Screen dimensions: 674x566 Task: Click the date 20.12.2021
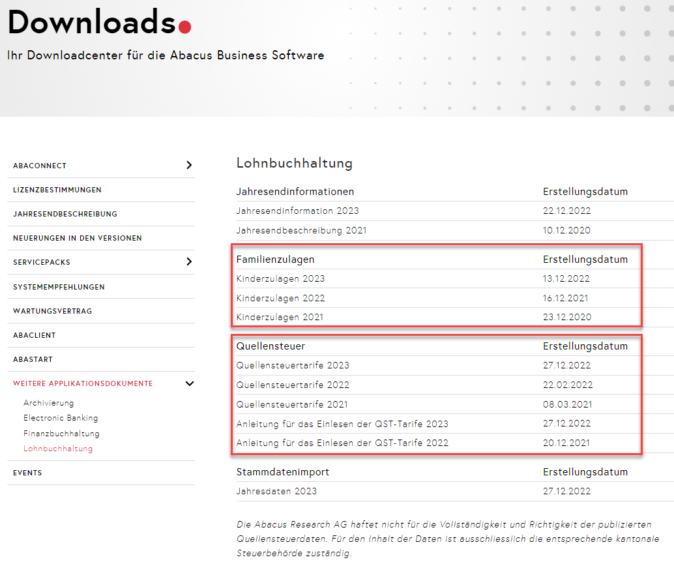click(x=566, y=443)
